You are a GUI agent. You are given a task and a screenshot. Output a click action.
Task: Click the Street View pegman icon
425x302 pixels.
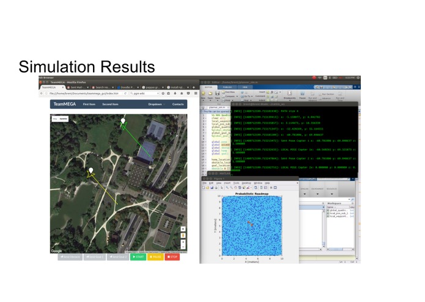click(x=183, y=235)
